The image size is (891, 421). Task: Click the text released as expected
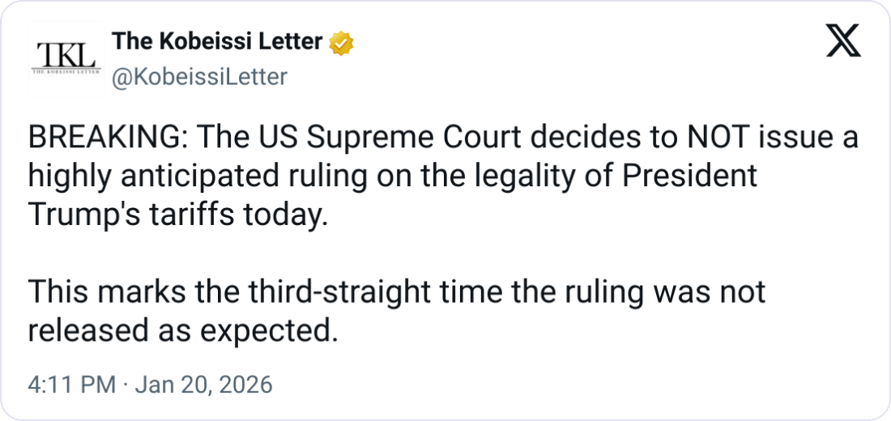pos(181,329)
